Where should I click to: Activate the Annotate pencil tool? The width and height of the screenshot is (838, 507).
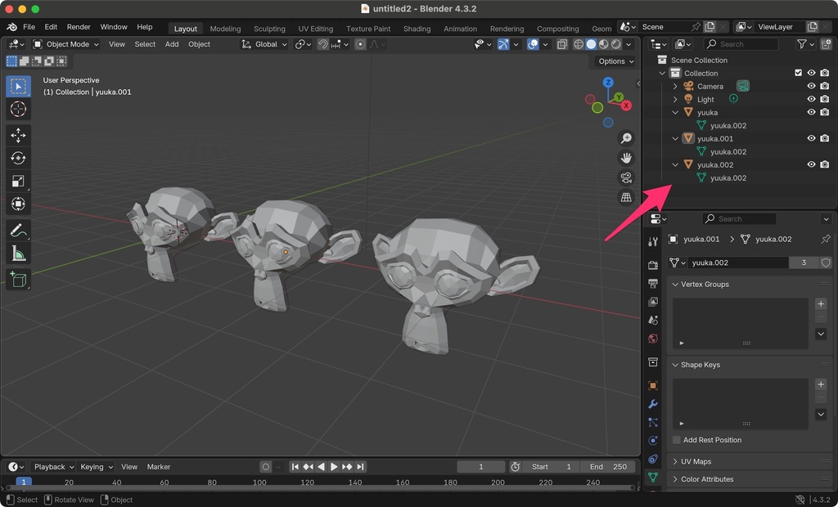pos(18,231)
